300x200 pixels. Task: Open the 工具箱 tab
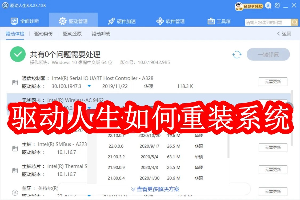[219, 21]
